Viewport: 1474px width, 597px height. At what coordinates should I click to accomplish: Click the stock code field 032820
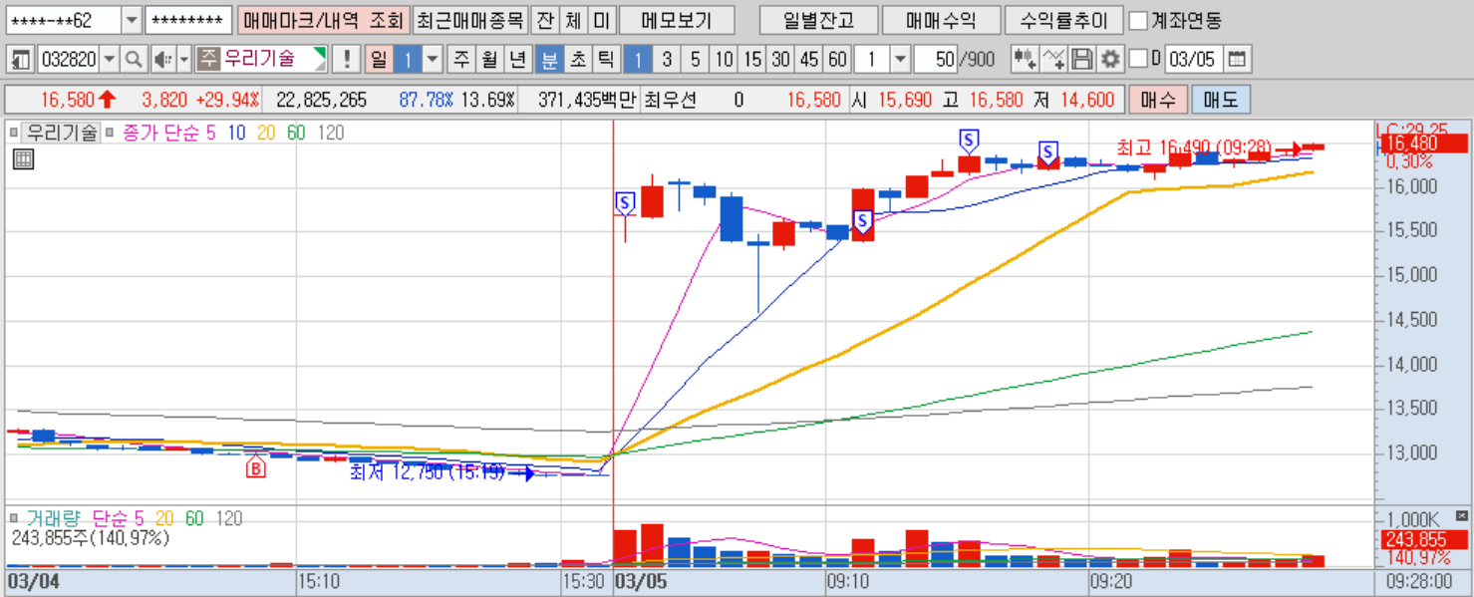pos(69,60)
